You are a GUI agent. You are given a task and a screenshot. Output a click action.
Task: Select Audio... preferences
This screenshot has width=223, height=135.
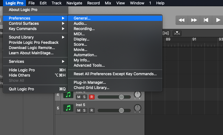[115, 23]
